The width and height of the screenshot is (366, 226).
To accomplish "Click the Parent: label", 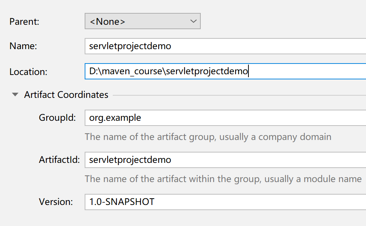I will [x=24, y=21].
